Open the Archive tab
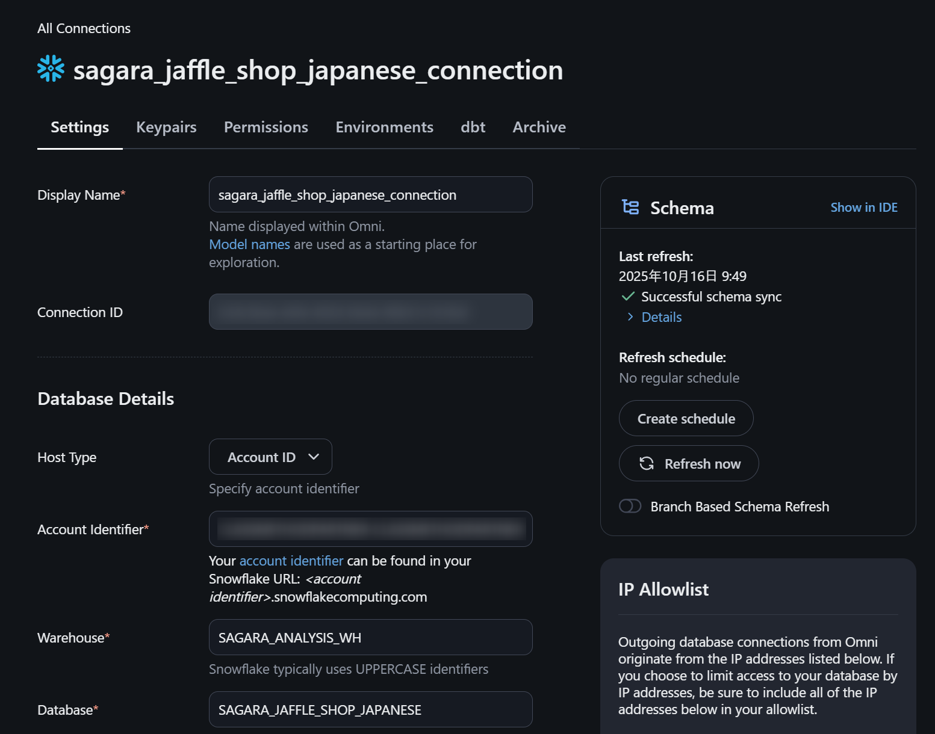This screenshot has height=734, width=935. (539, 127)
